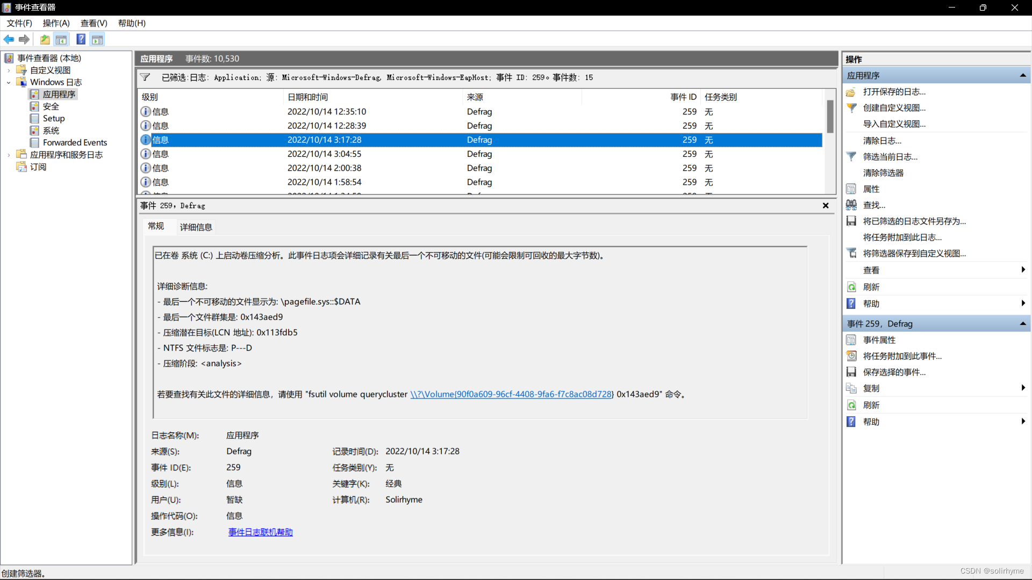This screenshot has height=580, width=1032.
Task: Click the 事件属性 icon in actions pane
Action: click(x=851, y=340)
